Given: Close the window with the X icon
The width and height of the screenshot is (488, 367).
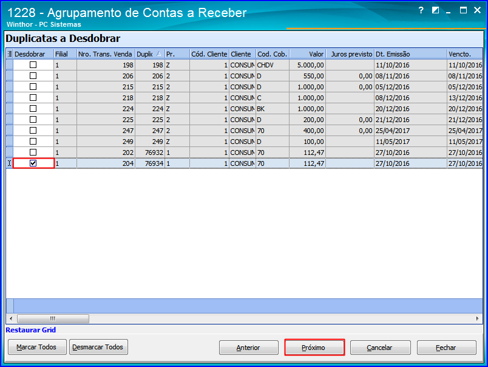Looking at the screenshot, I should pos(477,10).
